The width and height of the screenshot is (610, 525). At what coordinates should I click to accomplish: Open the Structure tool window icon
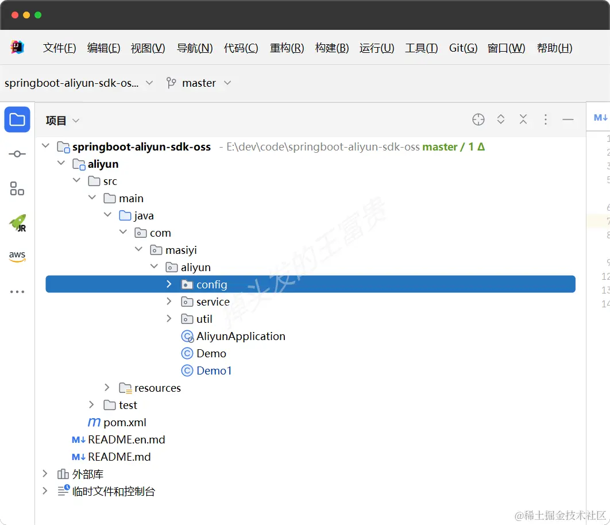(17, 188)
